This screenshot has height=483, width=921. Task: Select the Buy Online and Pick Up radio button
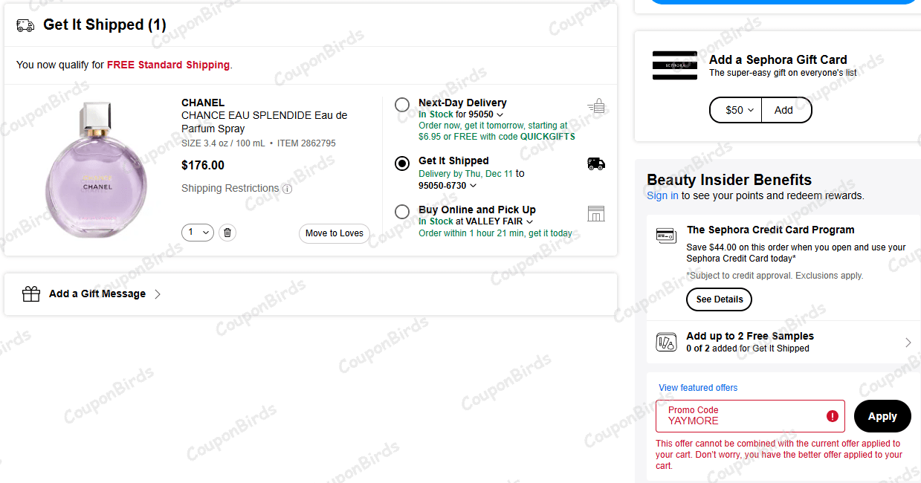click(402, 212)
